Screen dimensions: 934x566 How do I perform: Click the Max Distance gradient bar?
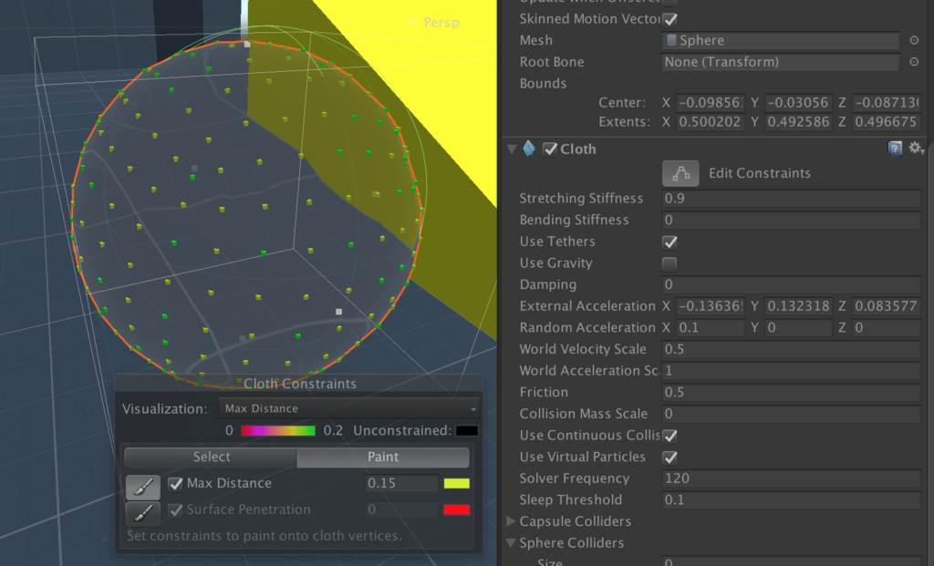point(277,430)
